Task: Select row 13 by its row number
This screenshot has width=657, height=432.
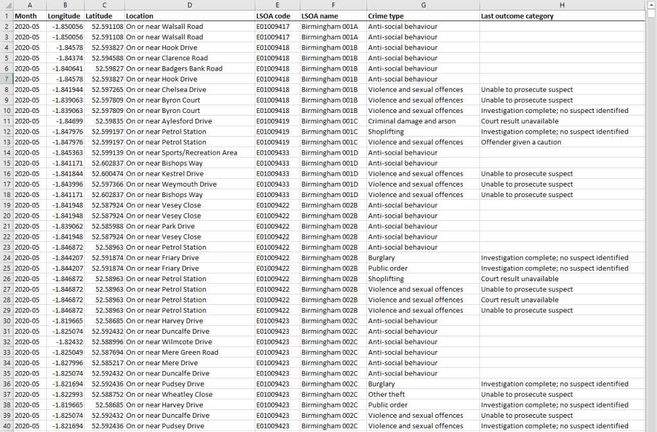Action: (x=6, y=142)
